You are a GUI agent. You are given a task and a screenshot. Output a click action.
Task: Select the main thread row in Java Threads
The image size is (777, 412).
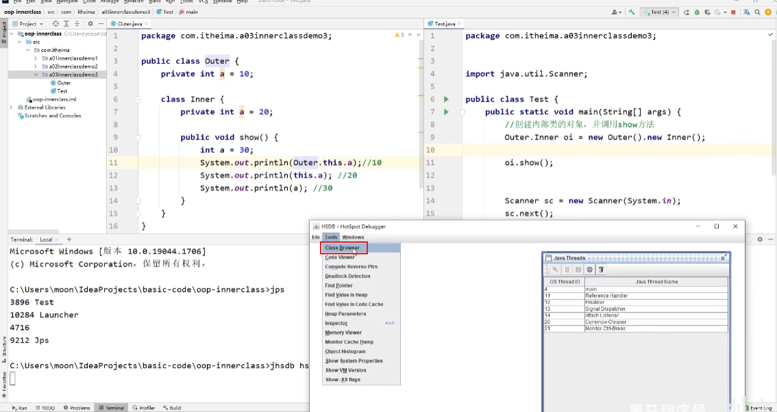[x=636, y=289]
